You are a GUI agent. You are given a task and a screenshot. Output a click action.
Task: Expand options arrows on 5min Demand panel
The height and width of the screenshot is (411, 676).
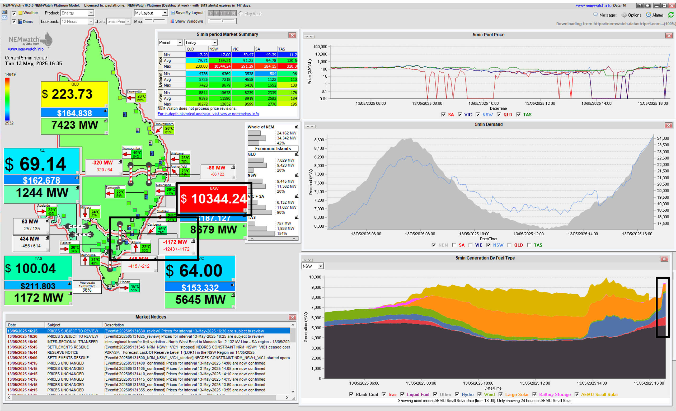coord(310,127)
